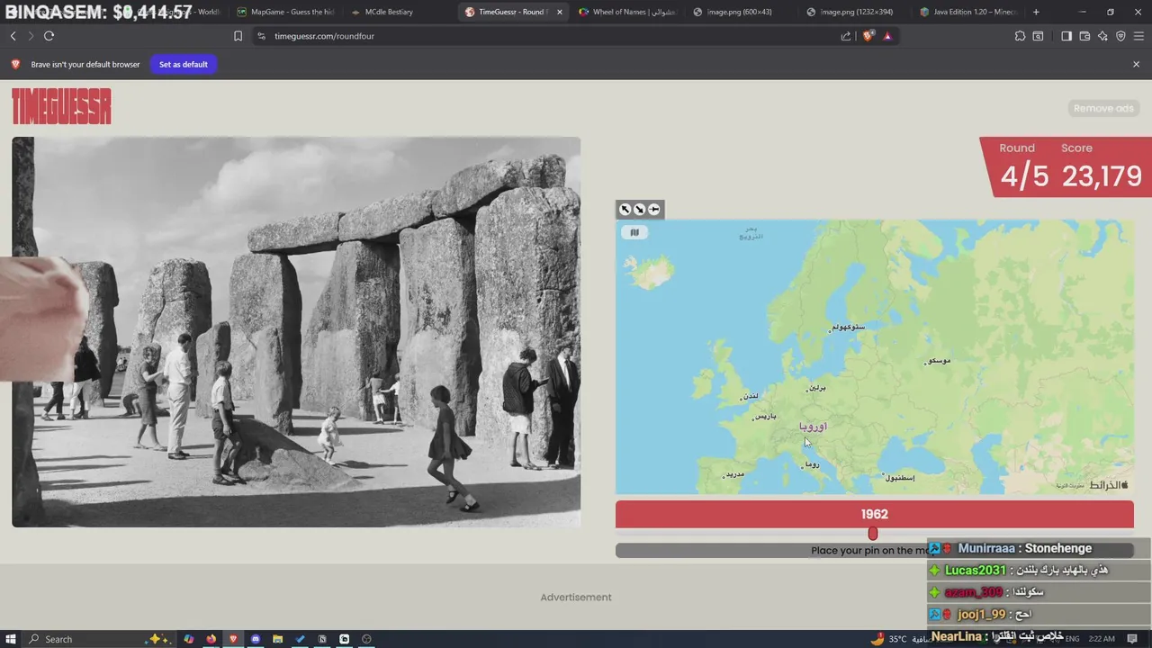Open the extensions puzzle icon

[x=1020, y=36]
